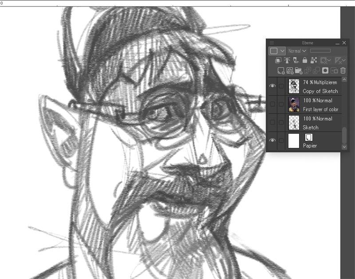This screenshot has width=355, height=279.
Task: Show the Sketch layer
Action: point(272,123)
